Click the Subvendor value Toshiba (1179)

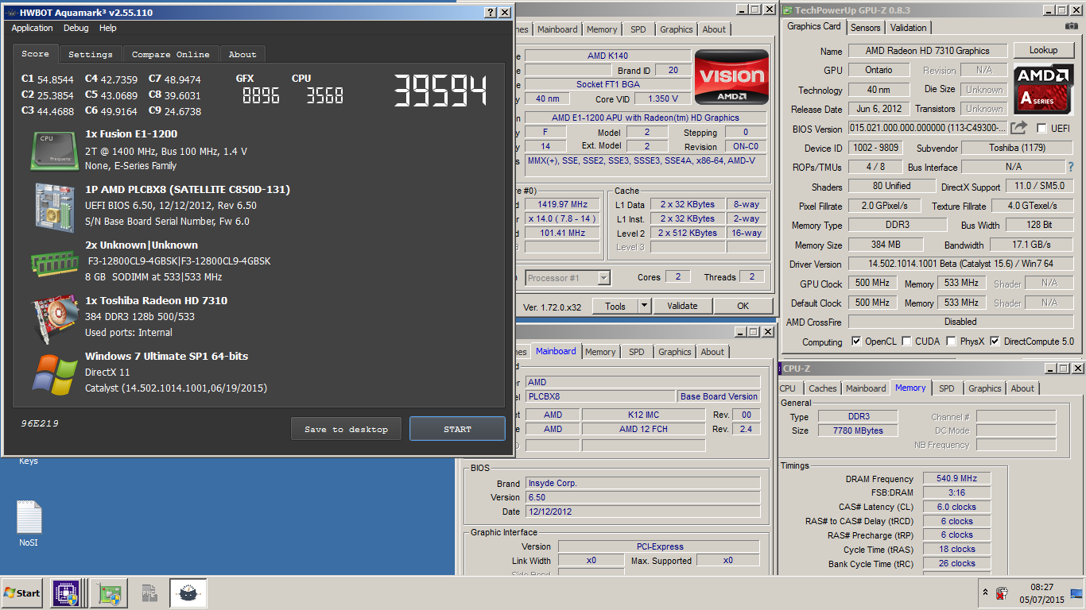pos(1018,148)
